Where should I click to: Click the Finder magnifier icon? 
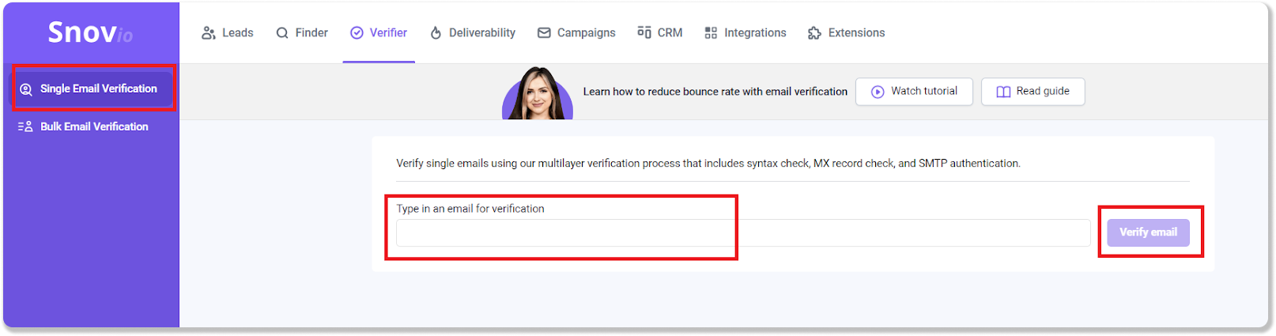(282, 33)
